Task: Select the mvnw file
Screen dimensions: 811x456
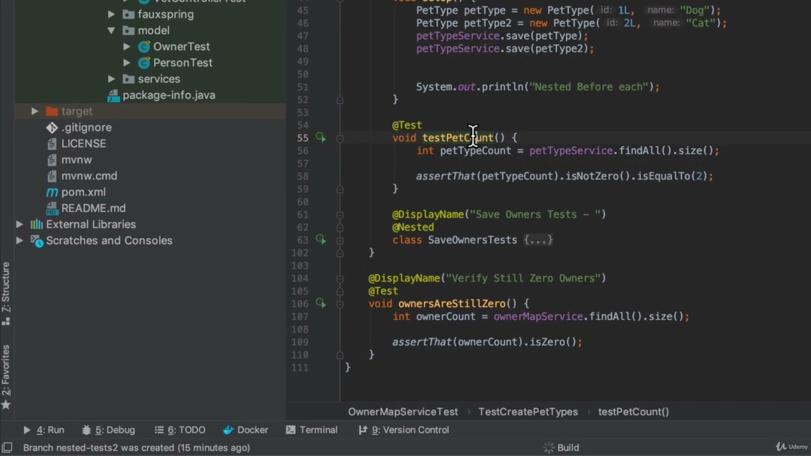Action: [77, 160]
